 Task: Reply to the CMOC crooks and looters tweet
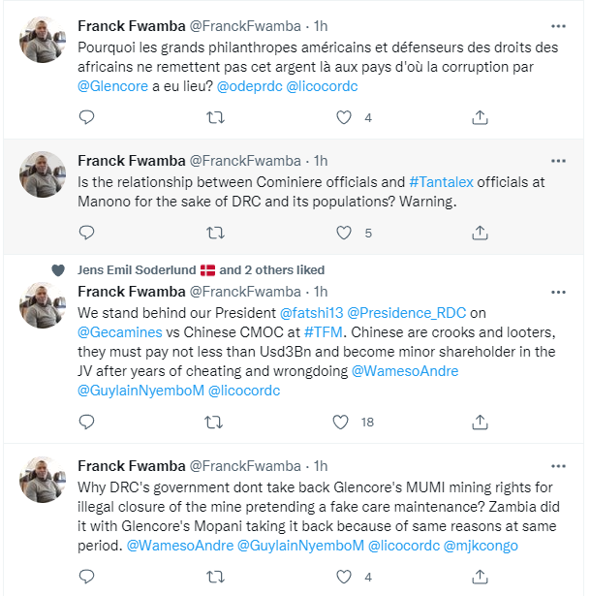[x=86, y=422]
